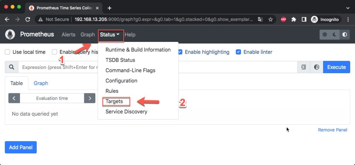Open the Chrome three-dot menu
The width and height of the screenshot is (355, 165).
click(348, 19)
